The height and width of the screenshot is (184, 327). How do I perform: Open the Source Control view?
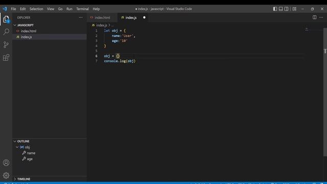pos(6,44)
